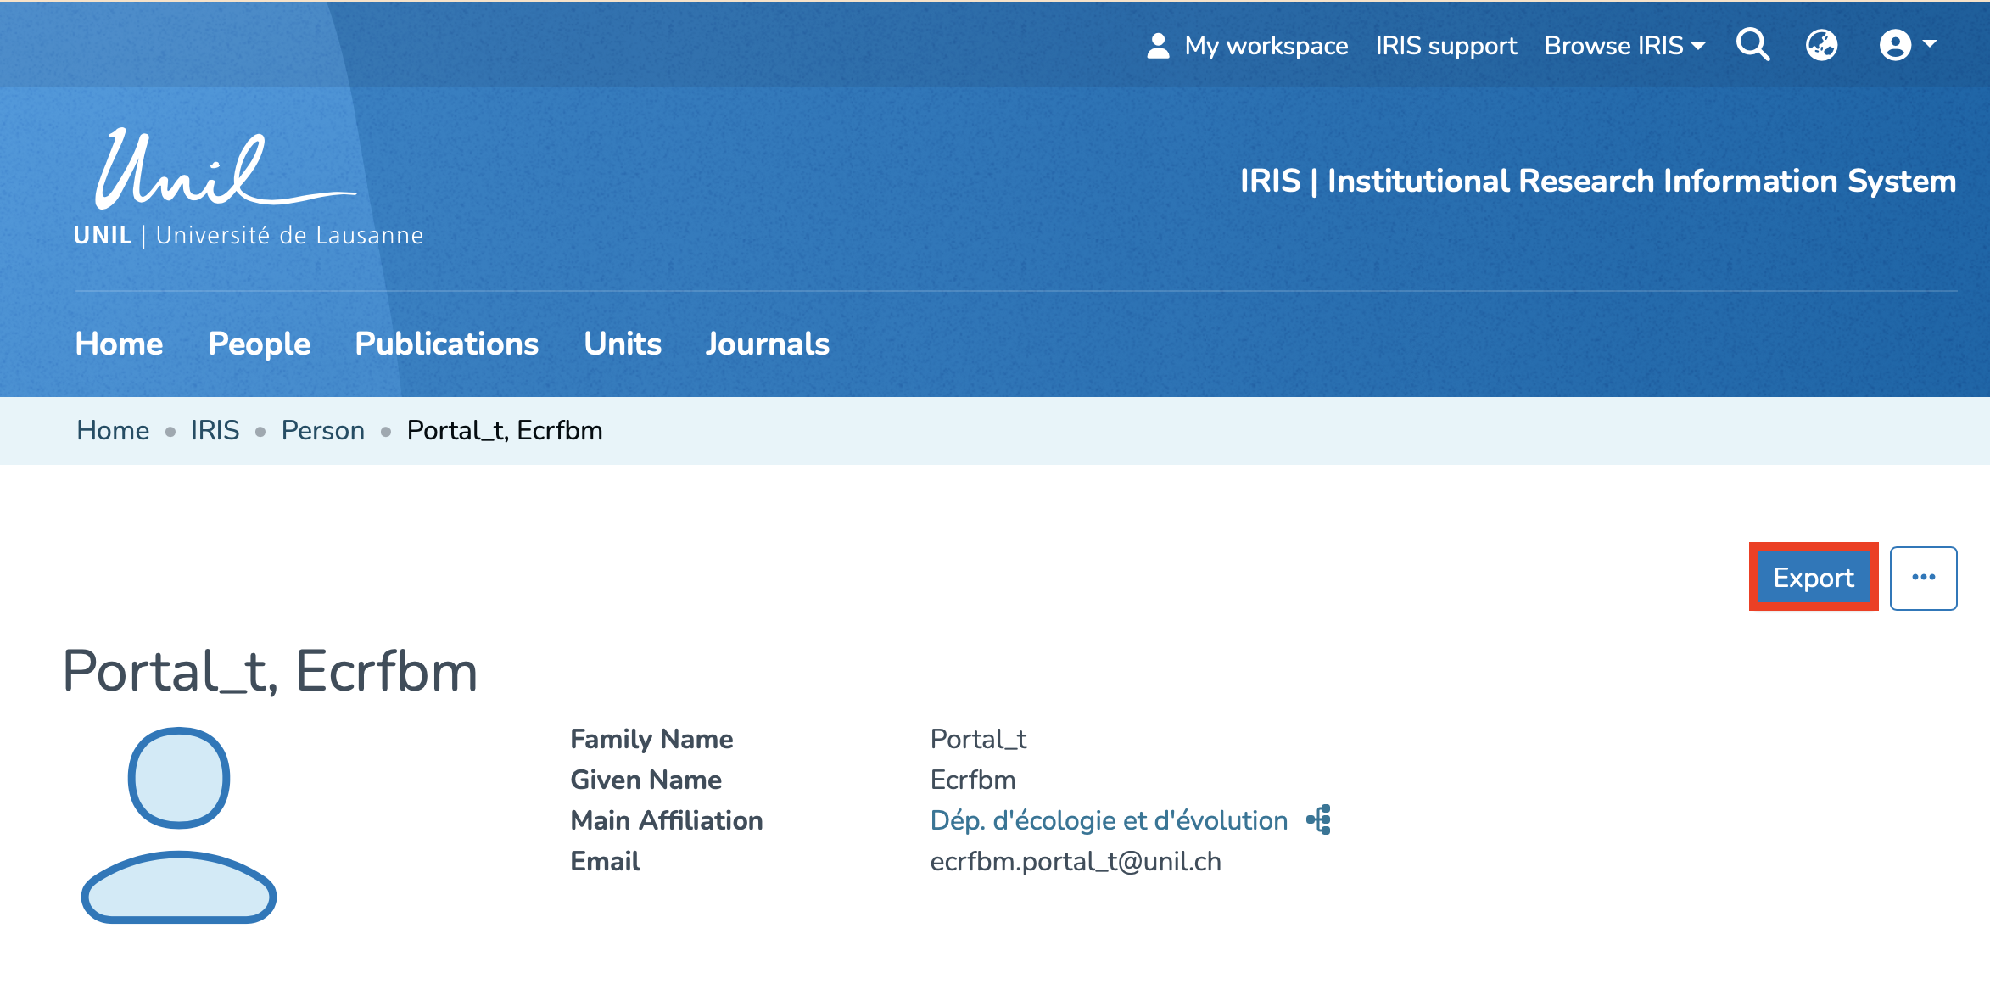The width and height of the screenshot is (1990, 1001).
Task: Open the three-dots more options button
Action: point(1923,578)
